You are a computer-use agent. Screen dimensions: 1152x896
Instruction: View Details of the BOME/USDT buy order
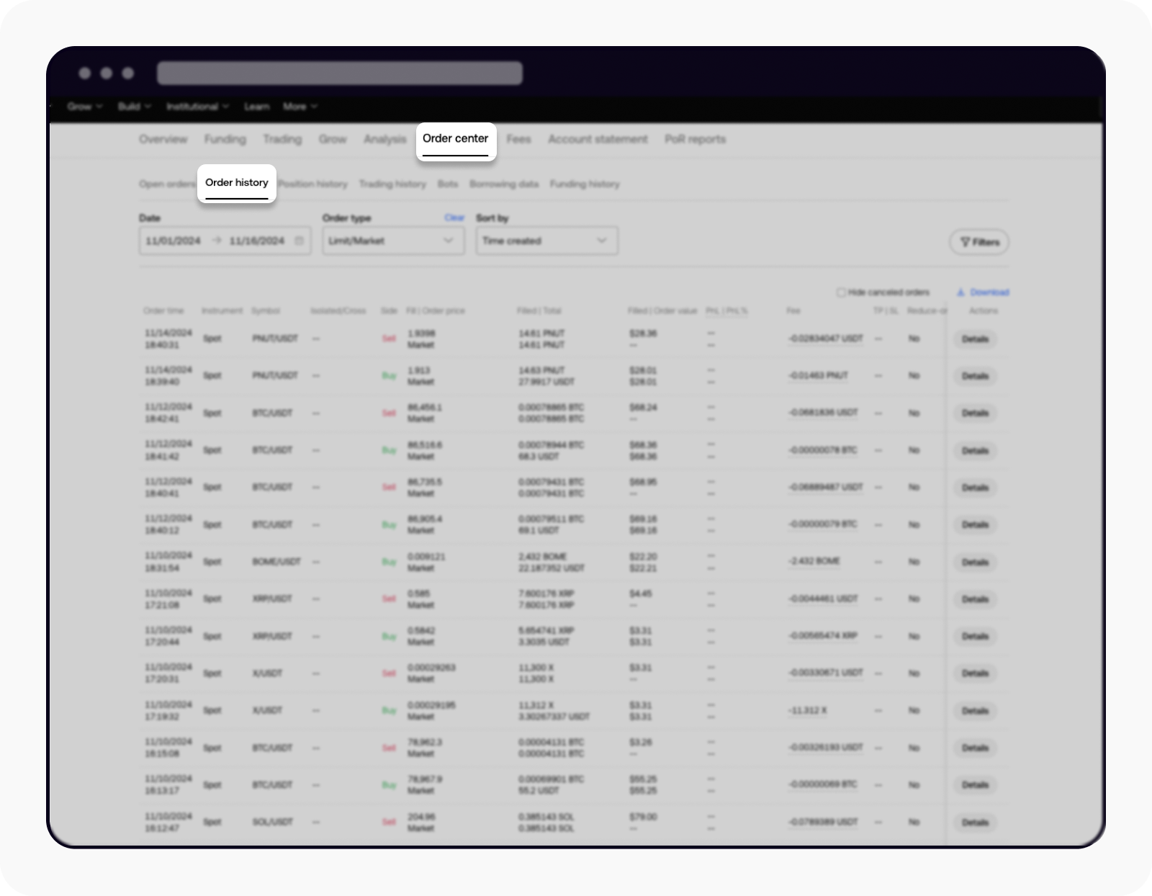coord(975,563)
